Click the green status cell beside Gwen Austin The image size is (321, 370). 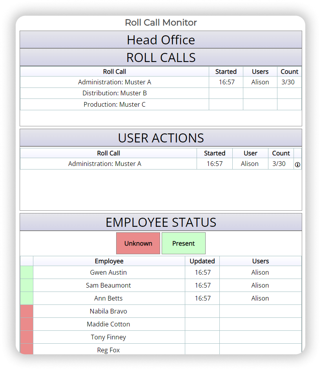[26, 272]
